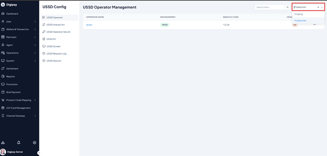Expand the User submenu chevron
Screen dimensions: 327x156
[x=35, y=22]
